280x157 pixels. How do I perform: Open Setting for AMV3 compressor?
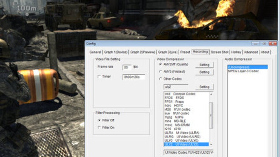204,72
